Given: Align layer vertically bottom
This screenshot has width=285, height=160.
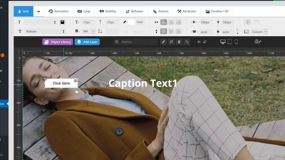Looking at the screenshot, I should coord(179,32).
